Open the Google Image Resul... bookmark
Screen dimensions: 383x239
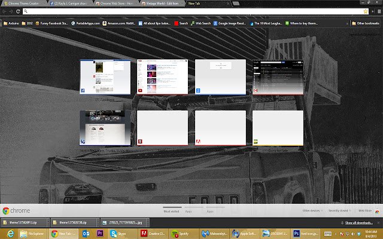pos(230,23)
